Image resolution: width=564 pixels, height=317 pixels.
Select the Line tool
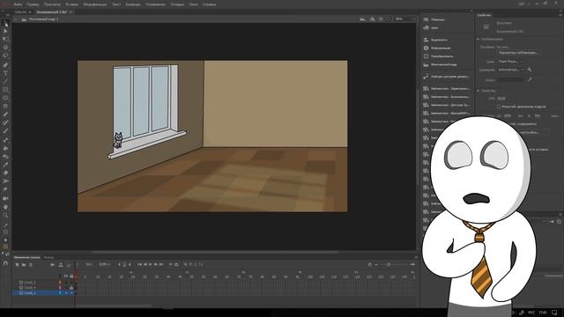point(5,81)
